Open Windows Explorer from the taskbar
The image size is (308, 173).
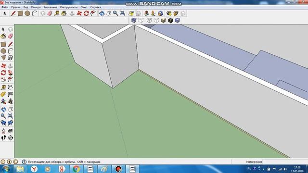coord(20,169)
